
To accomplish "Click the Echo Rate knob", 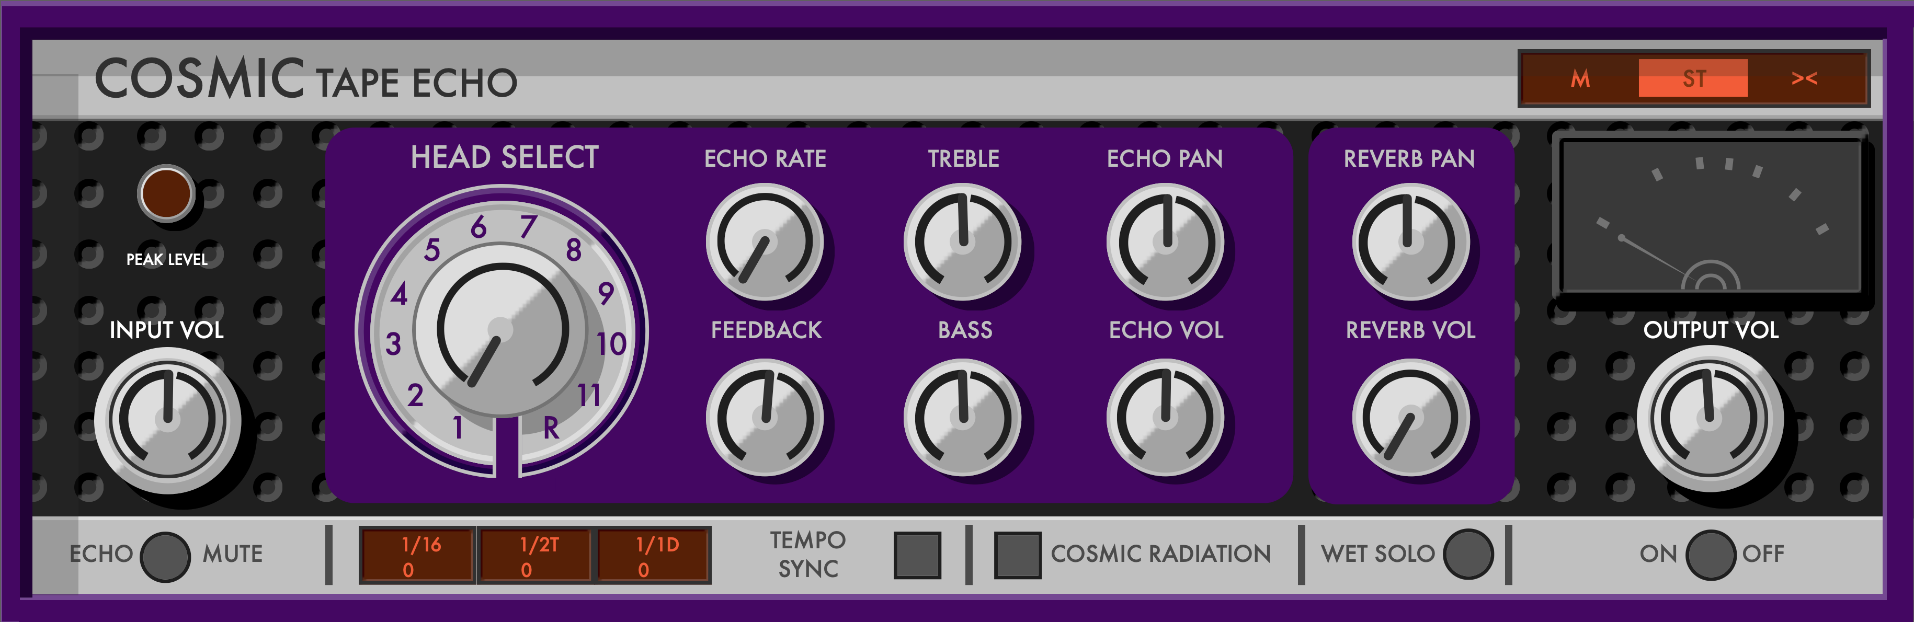I will pos(765,242).
